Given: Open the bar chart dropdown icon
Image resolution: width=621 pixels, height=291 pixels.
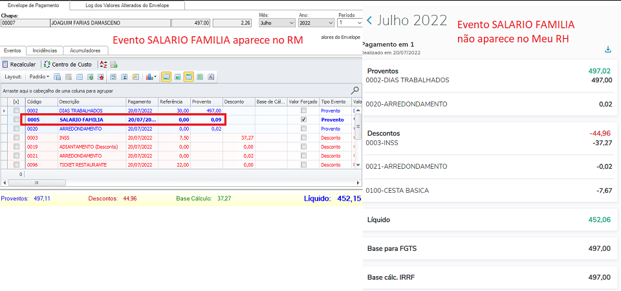Looking at the screenshot, I should tap(151, 77).
